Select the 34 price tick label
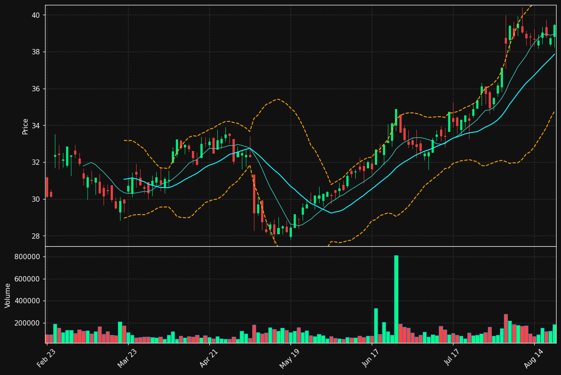561x375 pixels. (35, 126)
